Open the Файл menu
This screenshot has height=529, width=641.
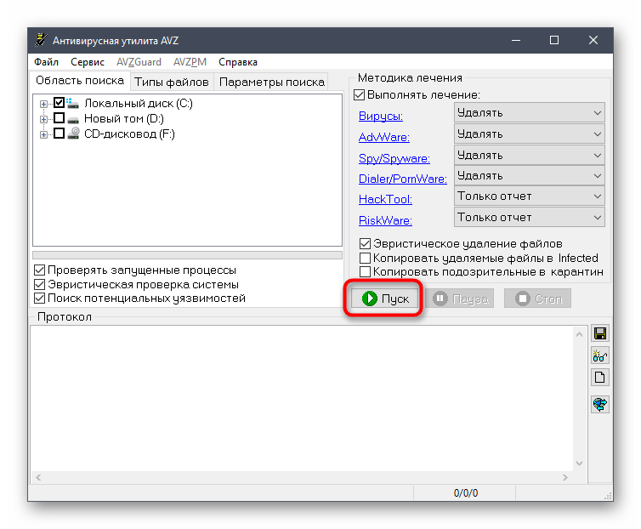(46, 62)
